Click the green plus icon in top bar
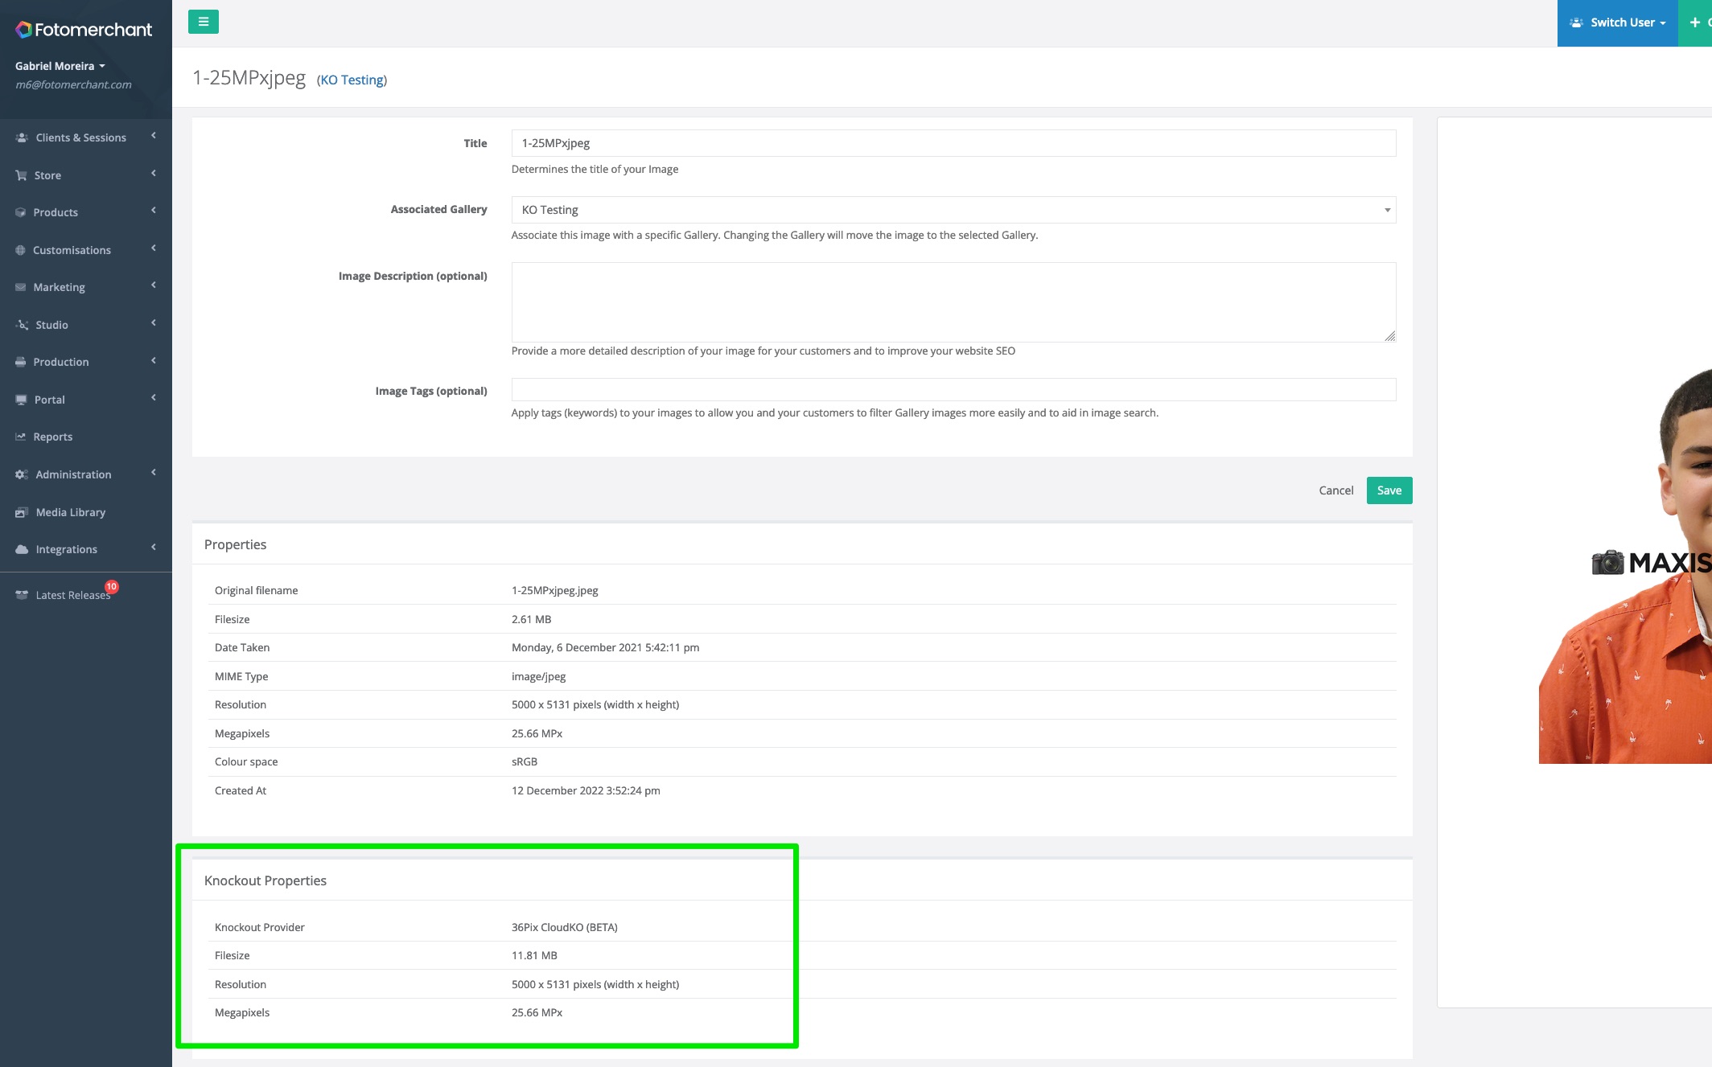1712x1067 pixels. (x=1694, y=23)
